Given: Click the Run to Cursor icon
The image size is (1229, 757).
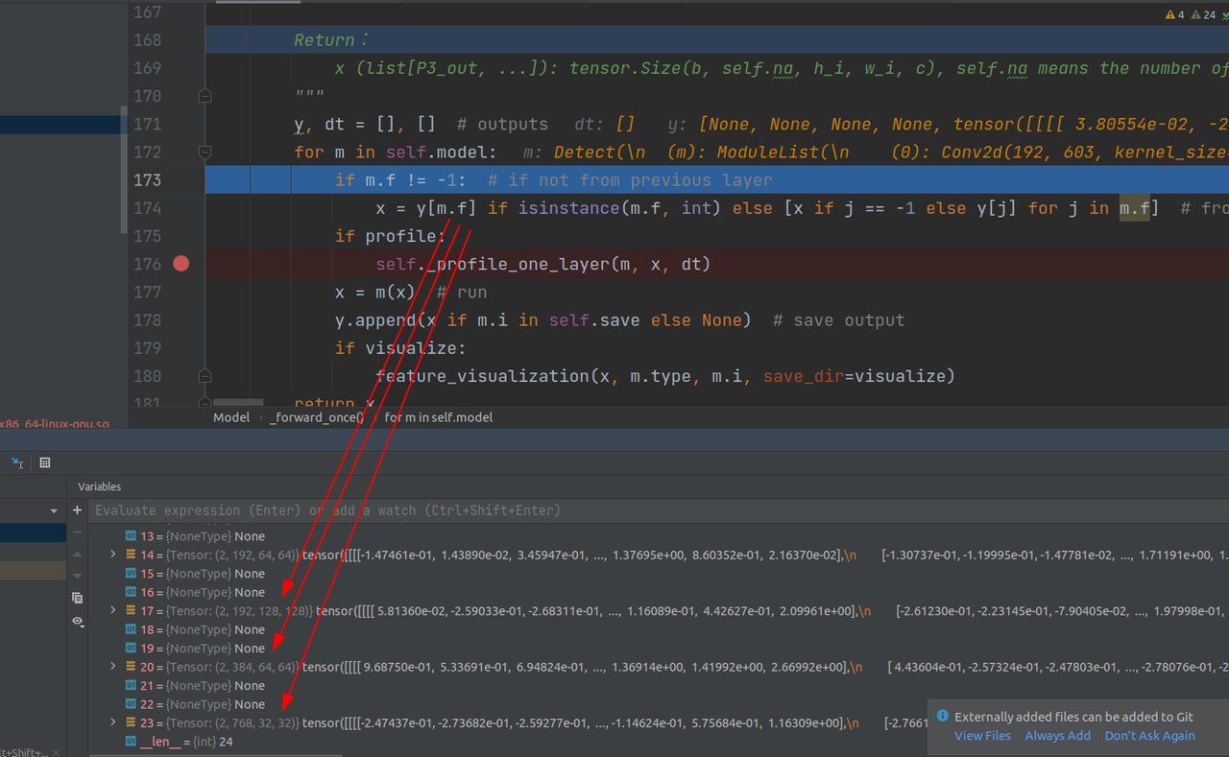Looking at the screenshot, I should tap(17, 462).
